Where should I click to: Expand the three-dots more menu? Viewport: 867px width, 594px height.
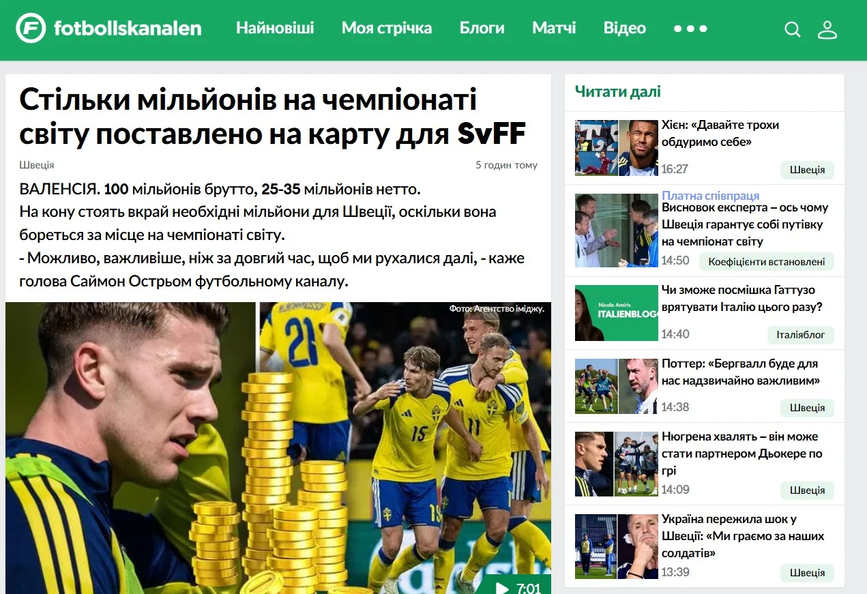pyautogui.click(x=690, y=29)
